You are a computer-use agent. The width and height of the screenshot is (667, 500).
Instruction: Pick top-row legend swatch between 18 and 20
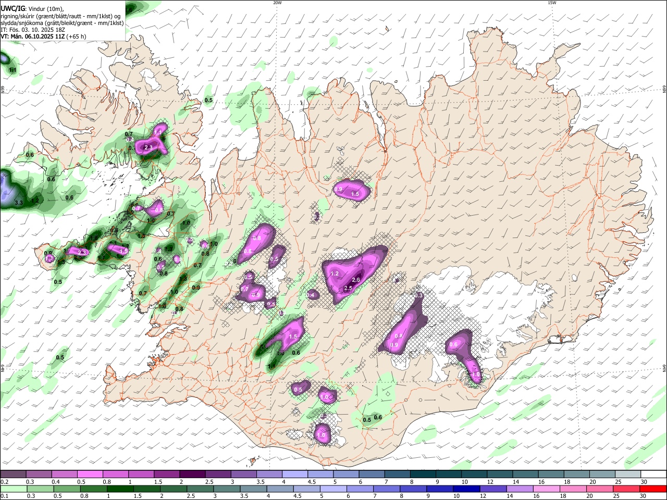[x=576, y=474]
